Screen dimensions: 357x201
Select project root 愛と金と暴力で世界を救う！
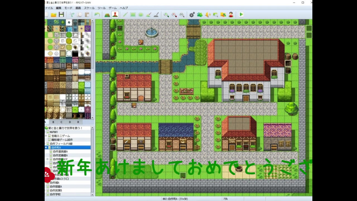tap(65, 128)
